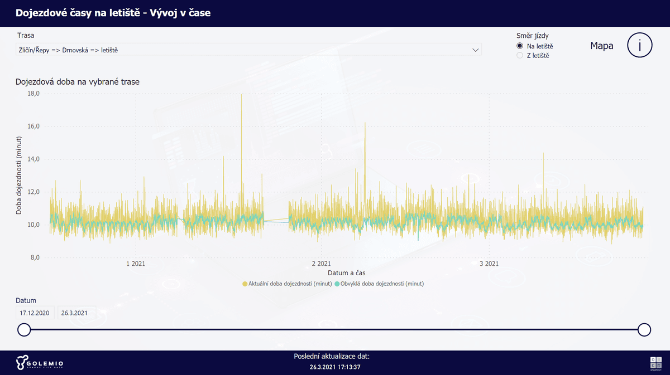Select the 'Na letiště' radio button
Viewport: 670px width, 375px height.
pyautogui.click(x=520, y=46)
